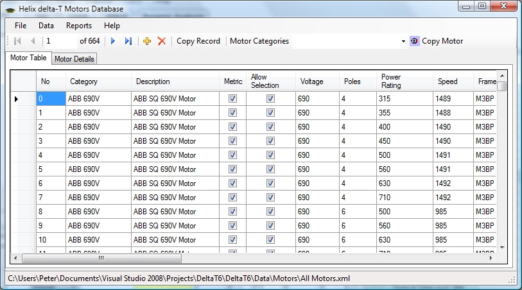Screen dimensions: 522x290
Task: Click the vertical scrollbar up arrow
Action: point(502,76)
